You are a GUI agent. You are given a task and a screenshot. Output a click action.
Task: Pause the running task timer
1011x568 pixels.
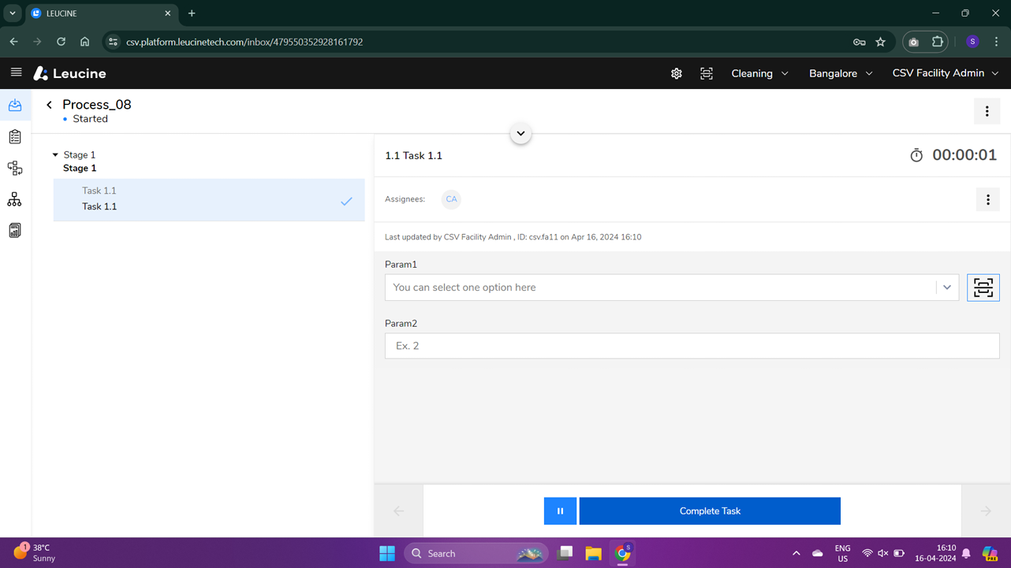(560, 511)
